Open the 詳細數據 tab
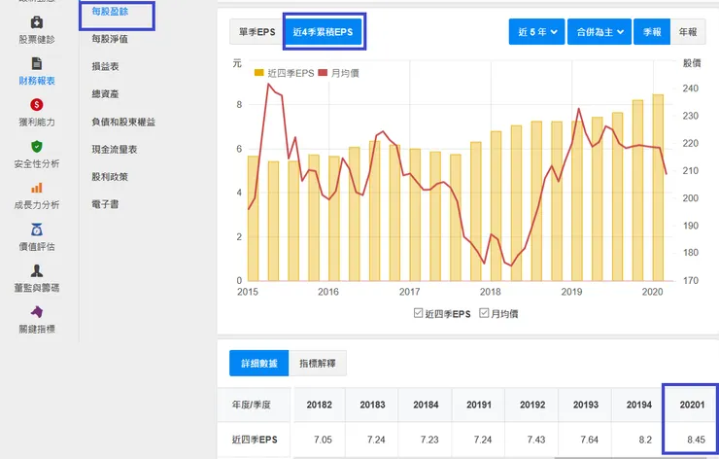719x459 pixels. pos(259,363)
